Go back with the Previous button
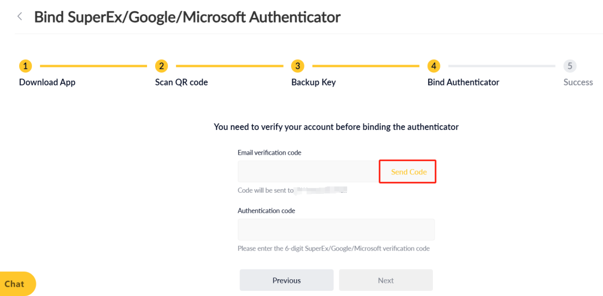 point(286,280)
